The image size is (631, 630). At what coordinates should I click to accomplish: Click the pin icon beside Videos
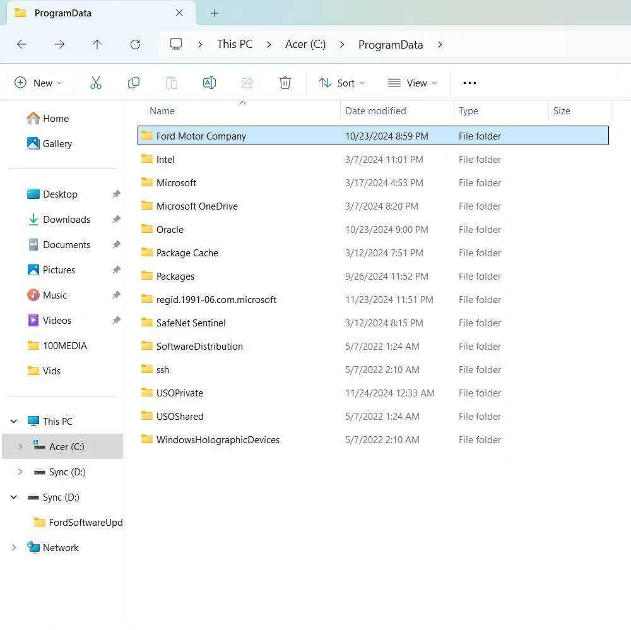[116, 321]
